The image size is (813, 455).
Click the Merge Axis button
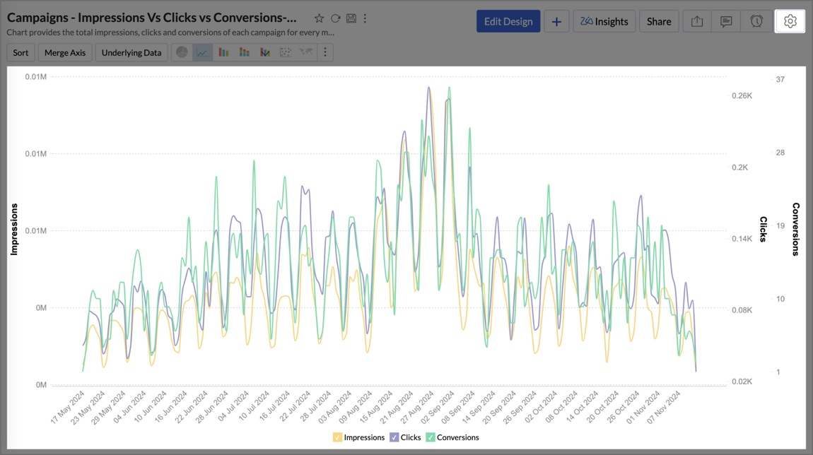click(65, 52)
